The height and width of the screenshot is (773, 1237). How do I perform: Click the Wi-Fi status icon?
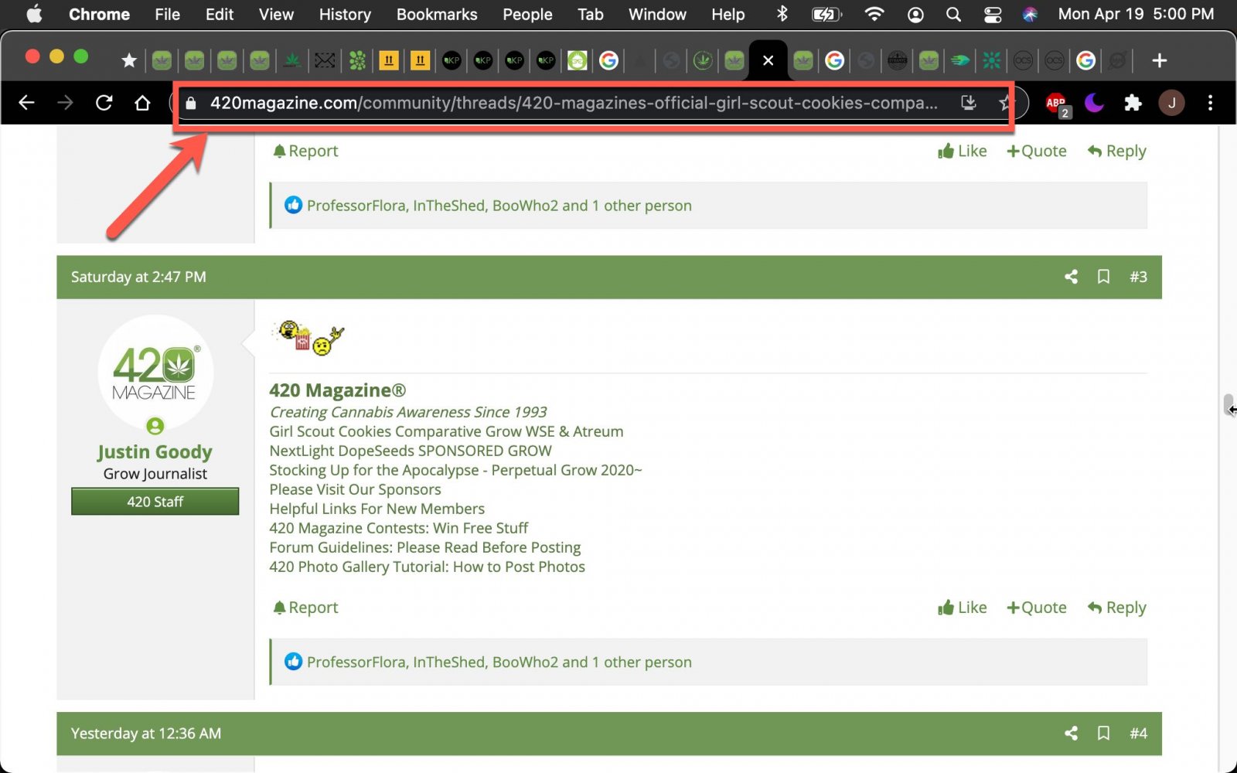coord(874,14)
